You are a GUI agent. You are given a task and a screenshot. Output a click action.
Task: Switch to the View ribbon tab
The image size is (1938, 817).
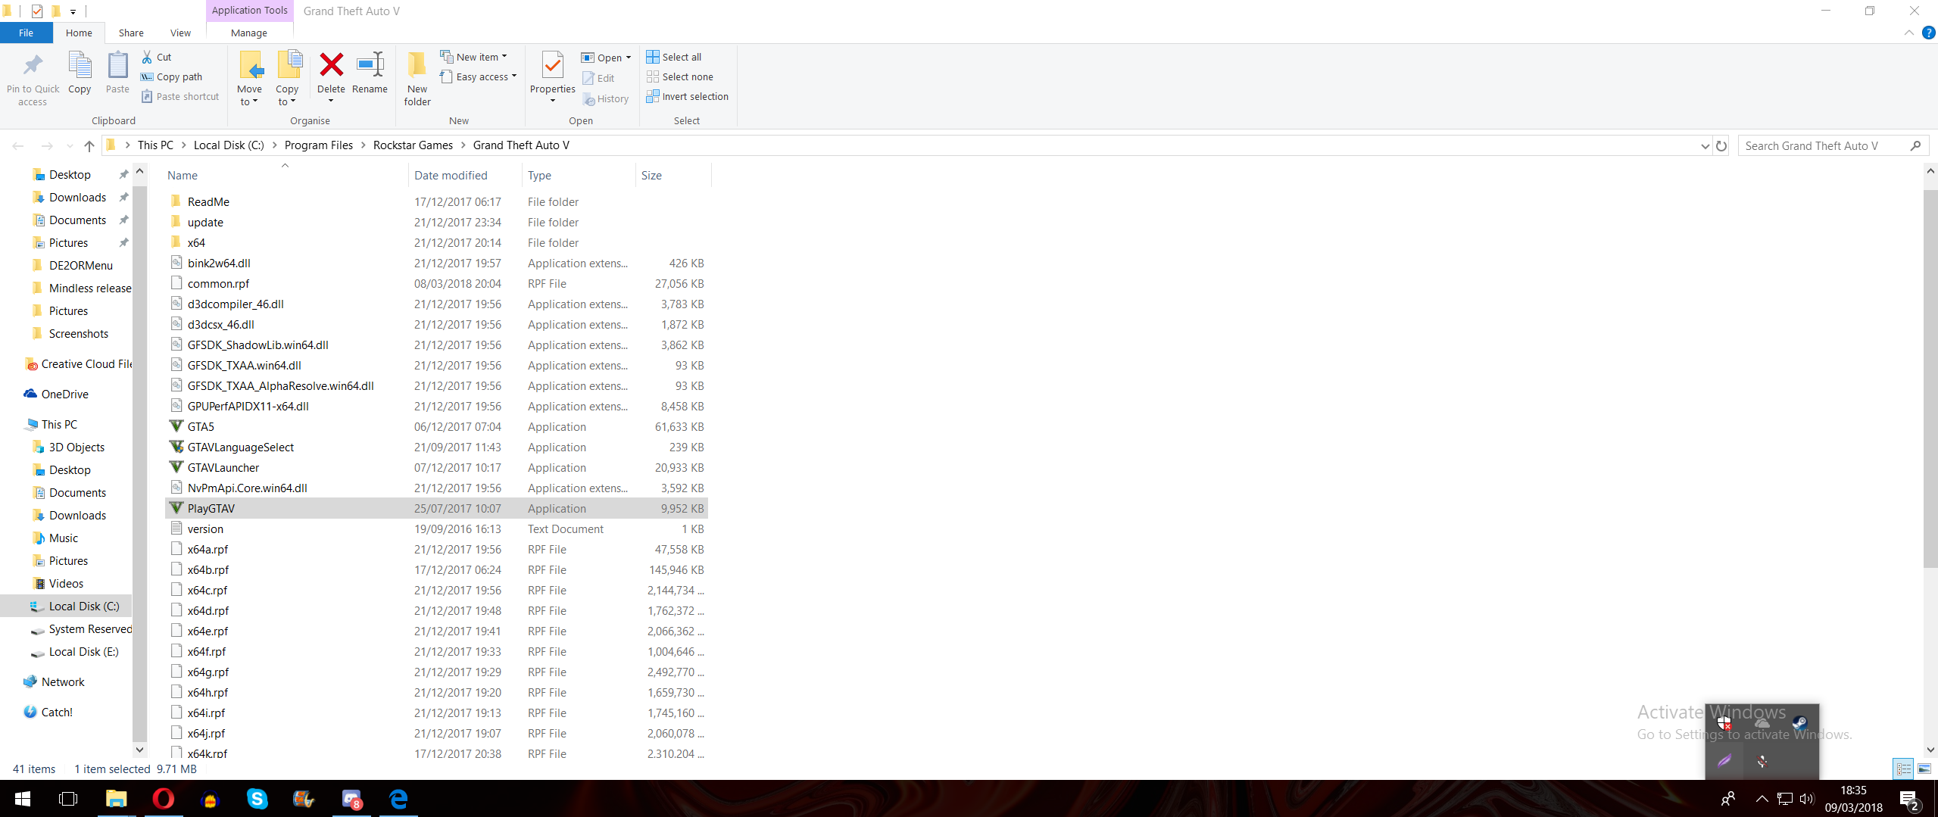[x=180, y=33]
